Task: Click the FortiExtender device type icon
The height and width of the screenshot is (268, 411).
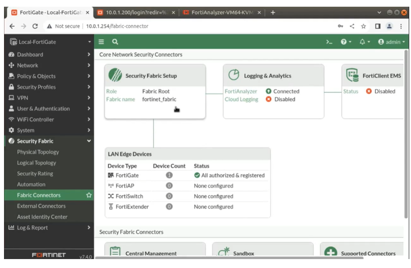Action: [111, 206]
